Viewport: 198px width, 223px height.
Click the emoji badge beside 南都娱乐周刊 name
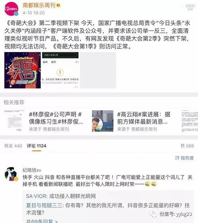(x=58, y=6)
